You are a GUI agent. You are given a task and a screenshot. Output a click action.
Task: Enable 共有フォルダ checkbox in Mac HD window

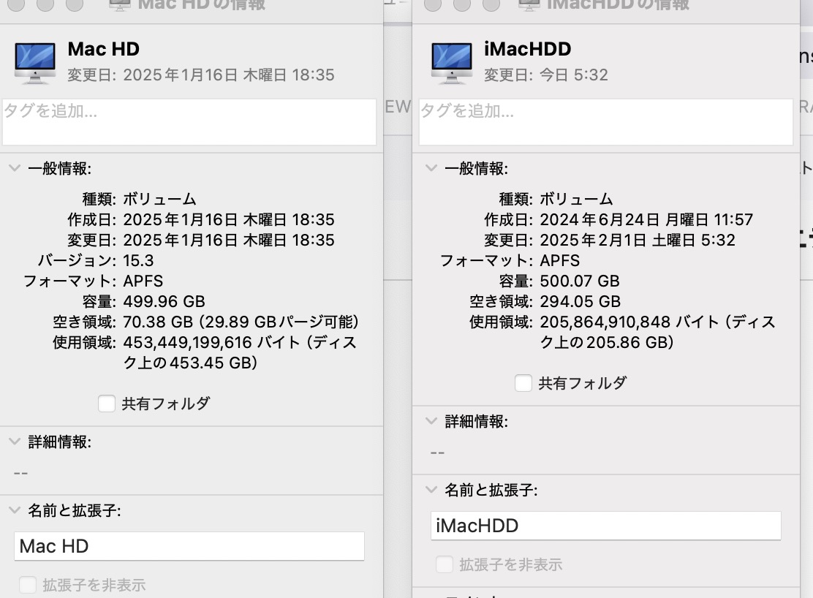[107, 404]
